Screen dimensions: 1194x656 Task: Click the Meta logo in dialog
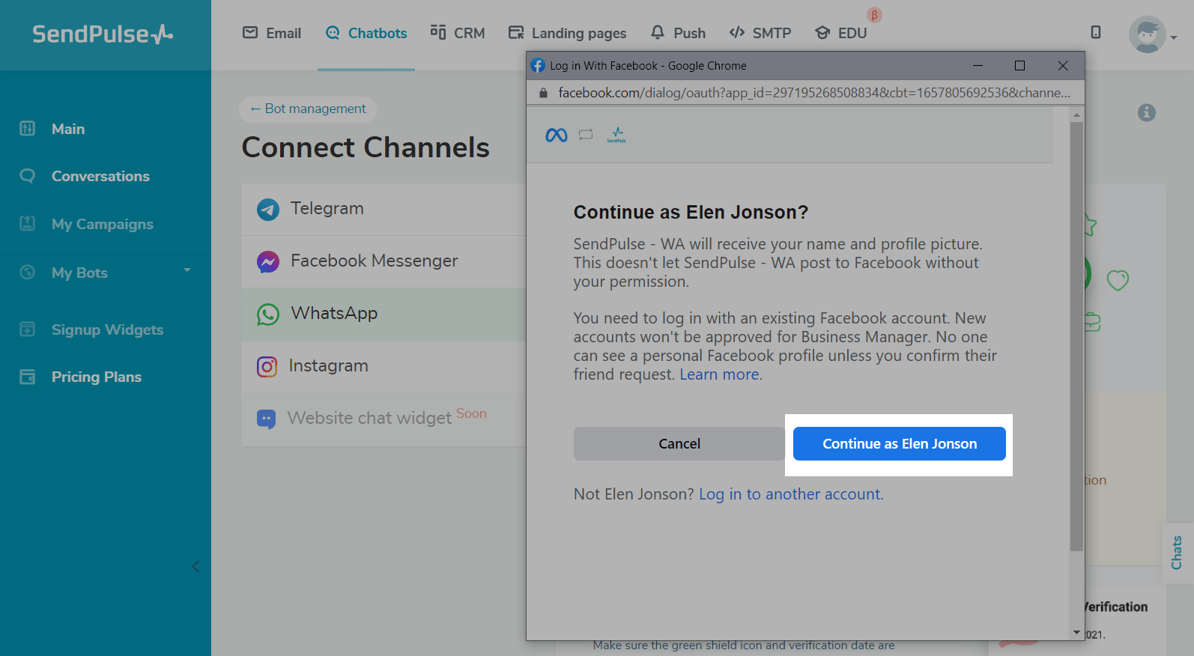coord(557,135)
